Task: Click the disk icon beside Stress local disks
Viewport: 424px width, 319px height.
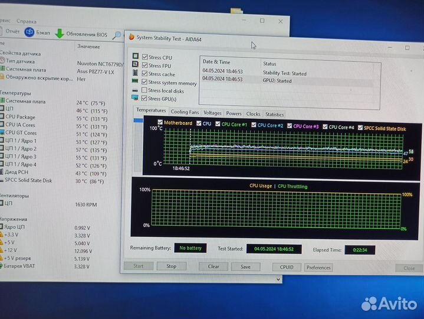Action: pos(135,90)
